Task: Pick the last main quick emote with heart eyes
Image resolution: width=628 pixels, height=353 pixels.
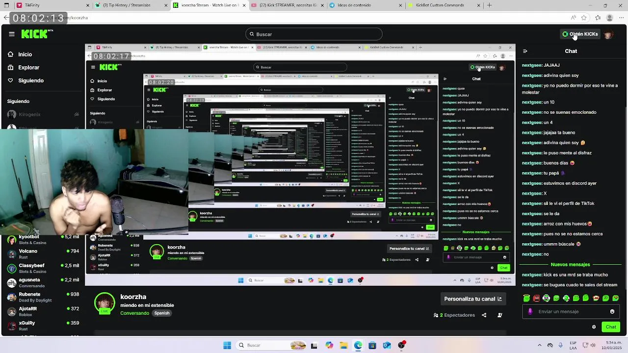Action: click(x=616, y=298)
